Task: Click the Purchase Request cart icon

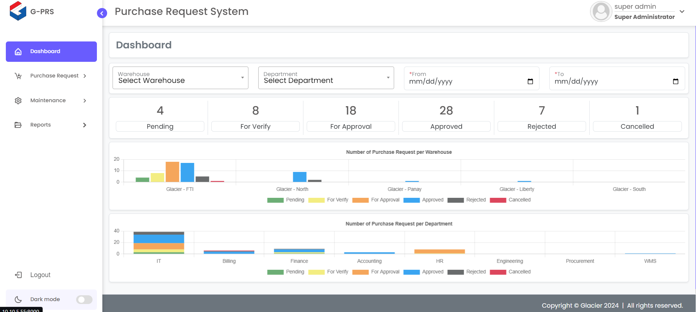Action: 18,76
